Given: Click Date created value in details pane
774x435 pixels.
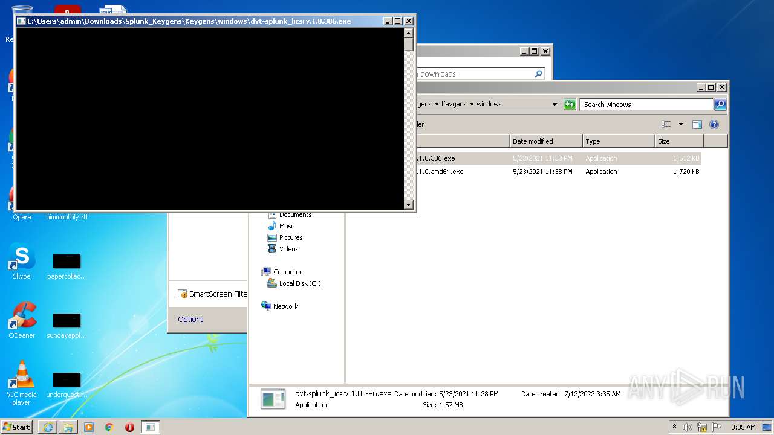Looking at the screenshot, I should [x=592, y=394].
